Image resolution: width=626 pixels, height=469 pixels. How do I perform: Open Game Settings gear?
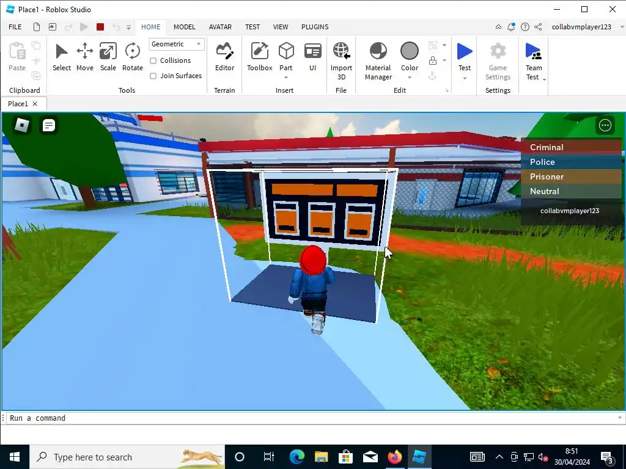click(498, 61)
